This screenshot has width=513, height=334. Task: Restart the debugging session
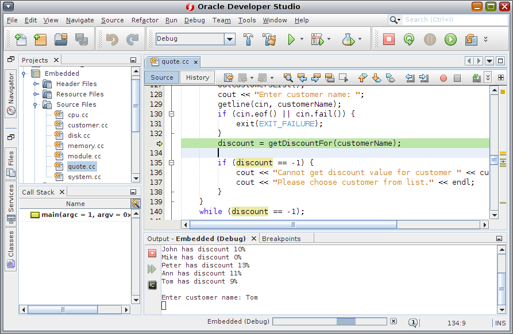tap(409, 39)
